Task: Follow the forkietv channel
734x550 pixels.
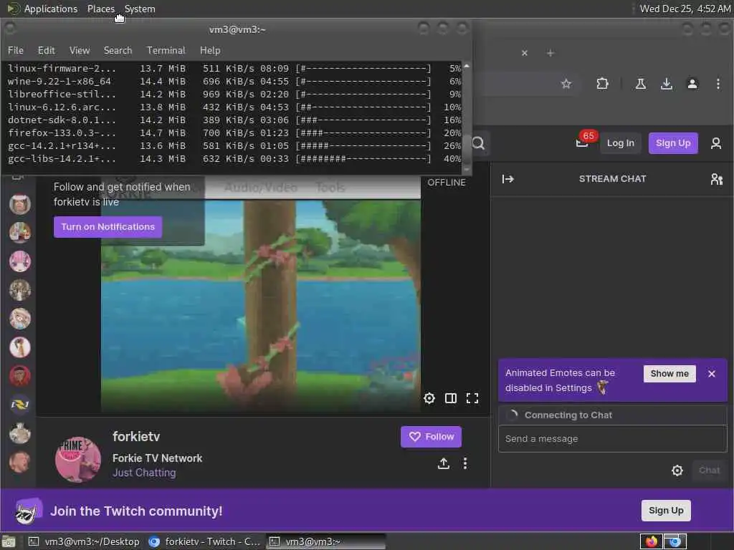Action: (431, 436)
